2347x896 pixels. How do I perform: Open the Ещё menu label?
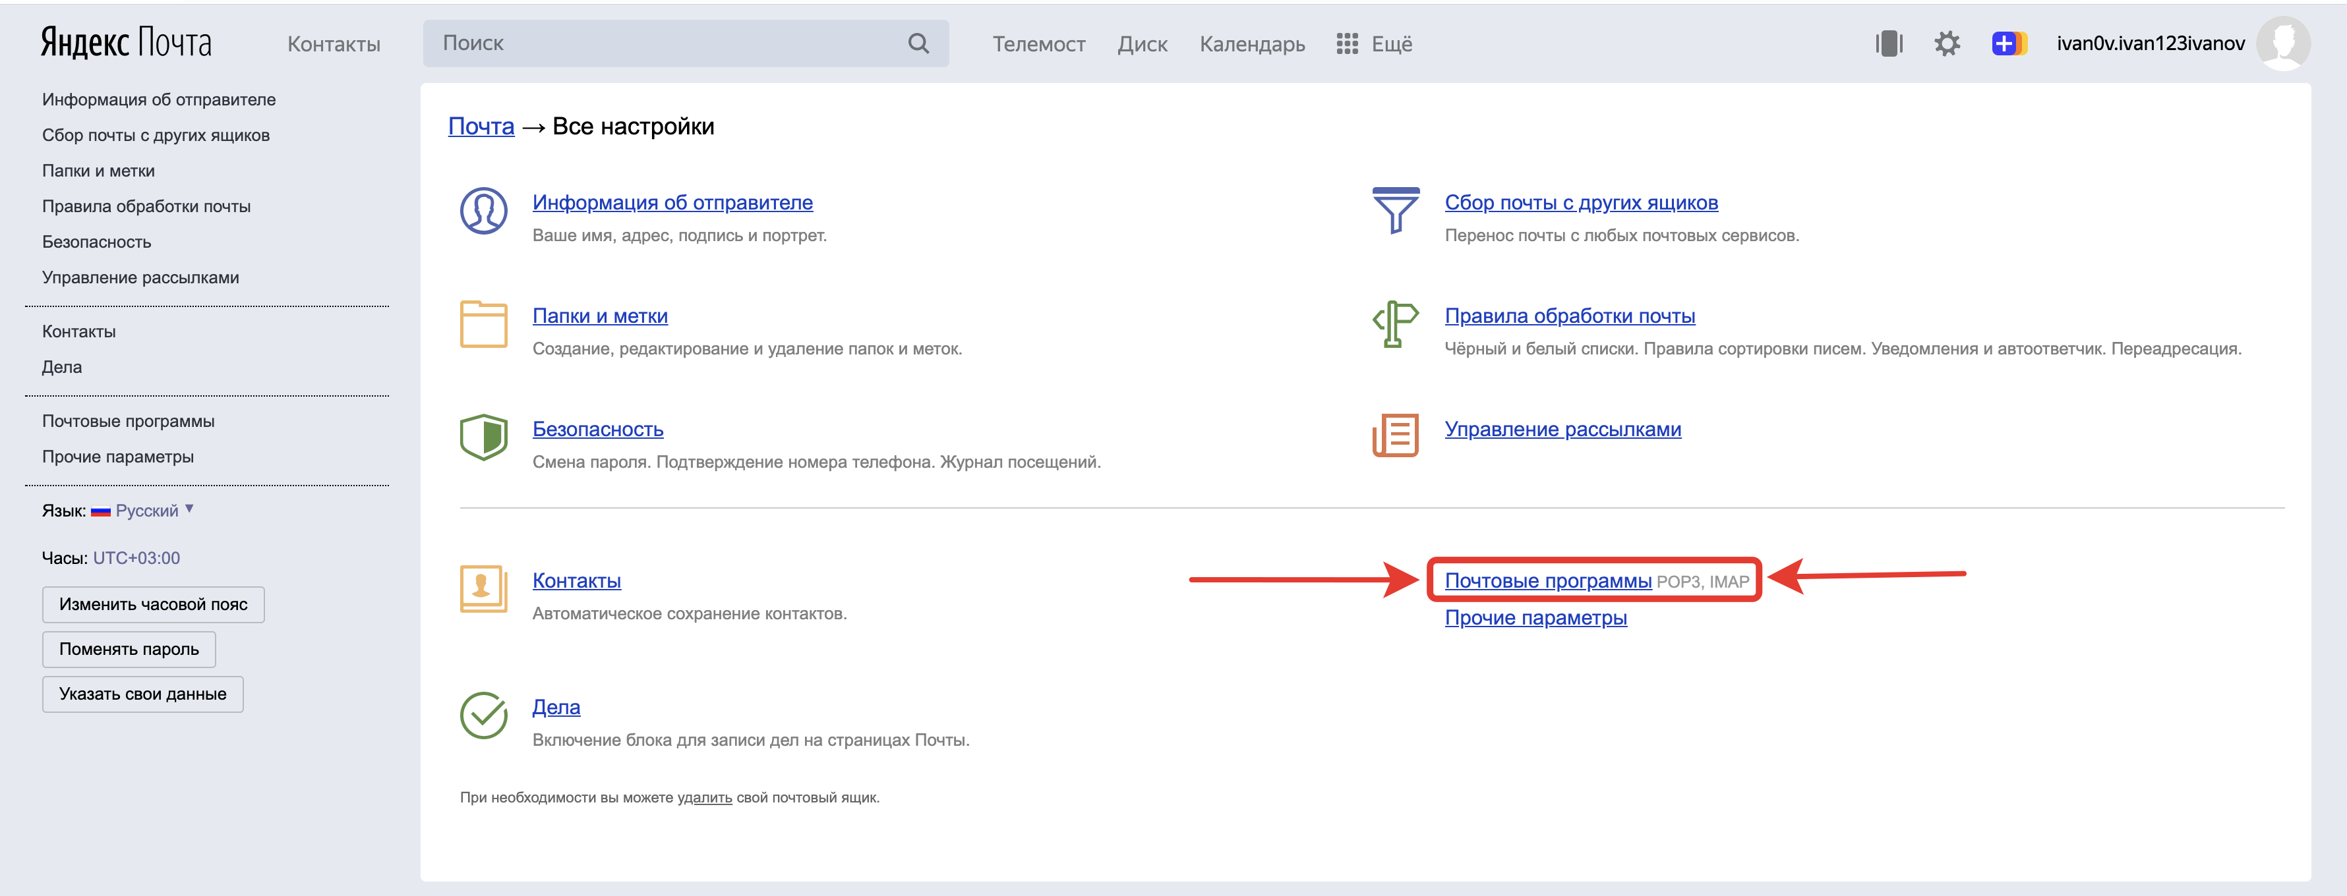1391,43
